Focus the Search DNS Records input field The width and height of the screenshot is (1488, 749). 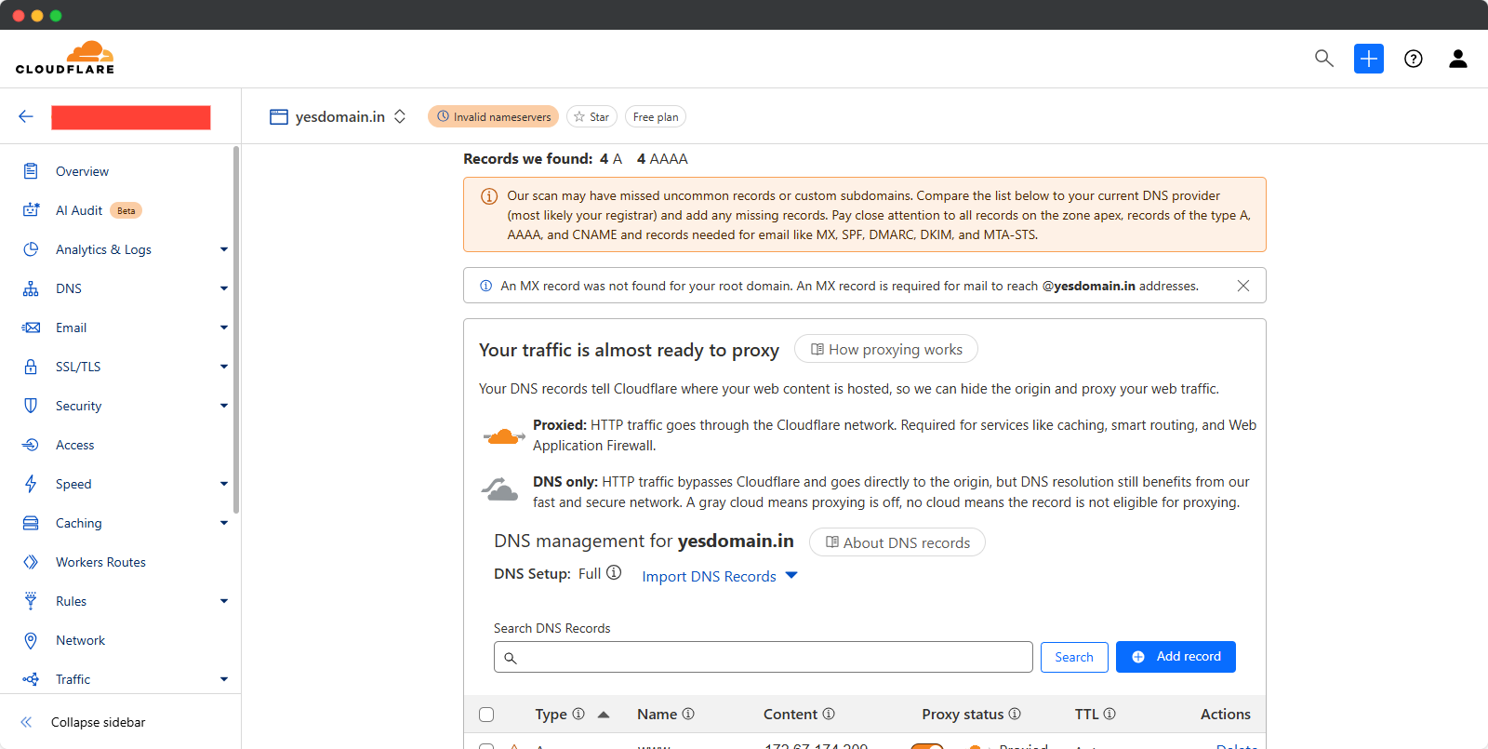763,657
